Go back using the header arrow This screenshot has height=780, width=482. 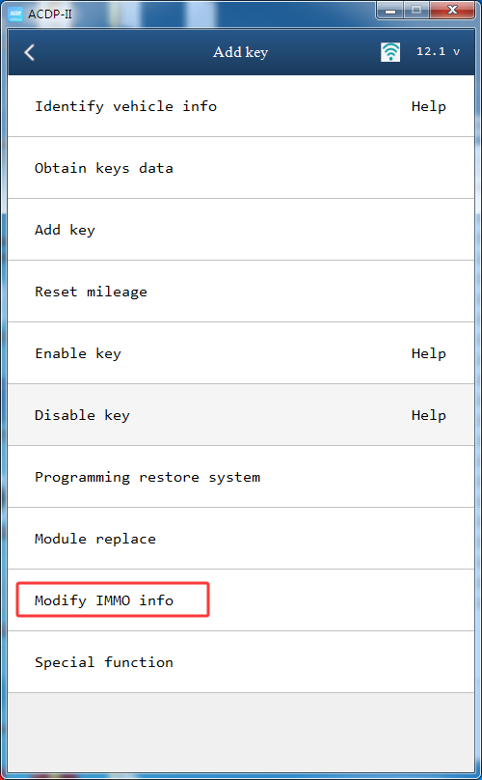pos(29,52)
